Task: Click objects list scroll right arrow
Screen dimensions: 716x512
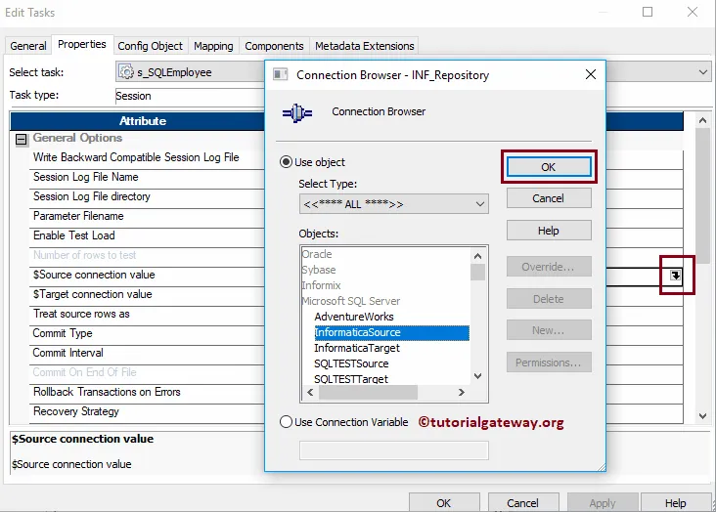Action: click(x=462, y=392)
